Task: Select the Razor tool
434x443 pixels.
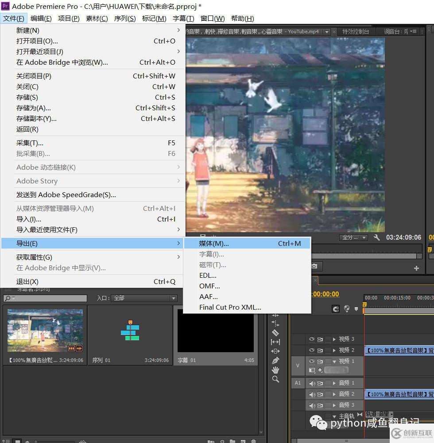Action: click(x=275, y=332)
